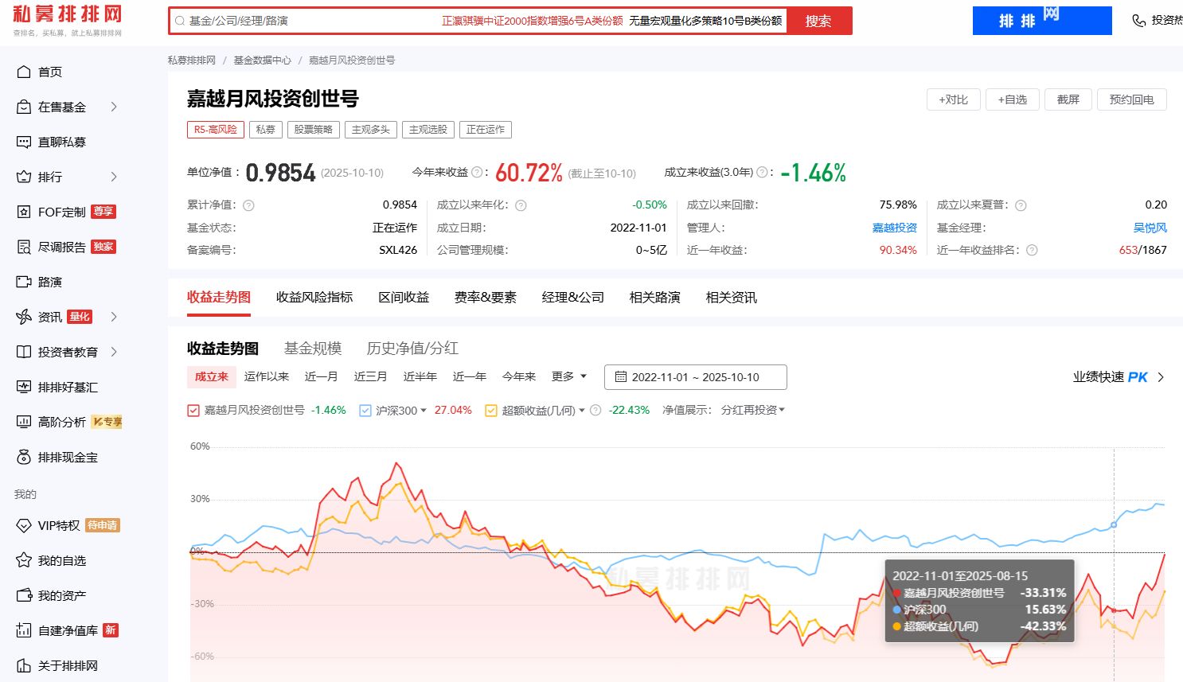The width and height of the screenshot is (1183, 682).
Task: Click the help icon beside 今年来收益
Action: pos(477,172)
